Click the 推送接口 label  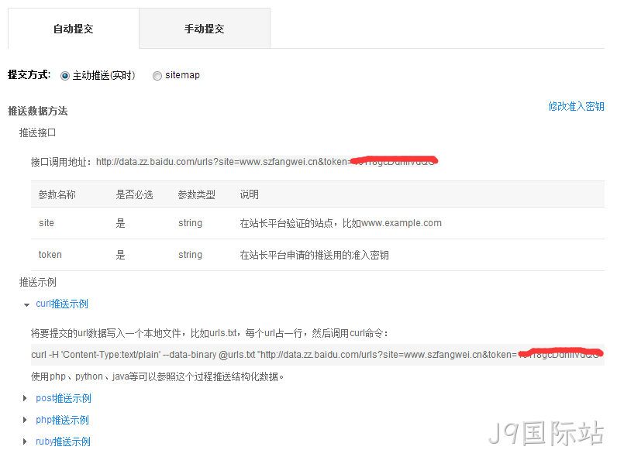point(38,133)
